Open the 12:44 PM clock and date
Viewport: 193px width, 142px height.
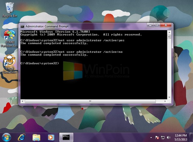click(181, 137)
